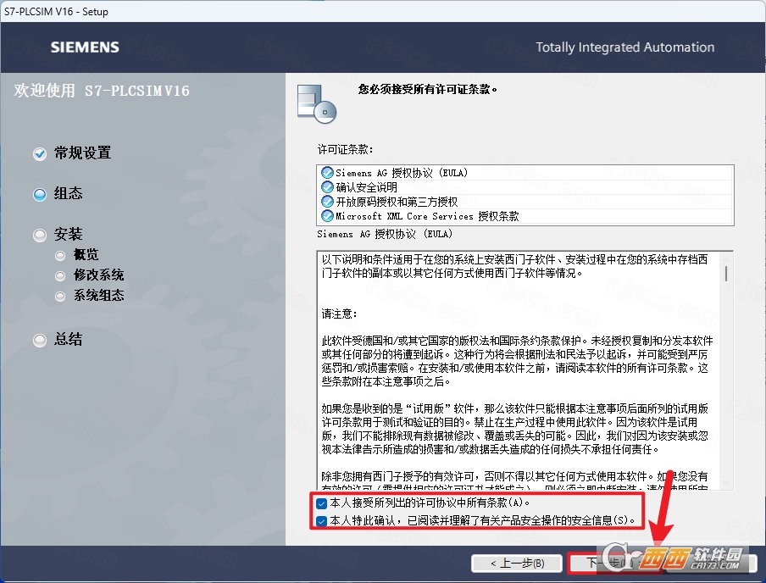This screenshot has width=766, height=583.
Task: Click the 概览 sub-step indicator icon
Action: click(x=60, y=256)
